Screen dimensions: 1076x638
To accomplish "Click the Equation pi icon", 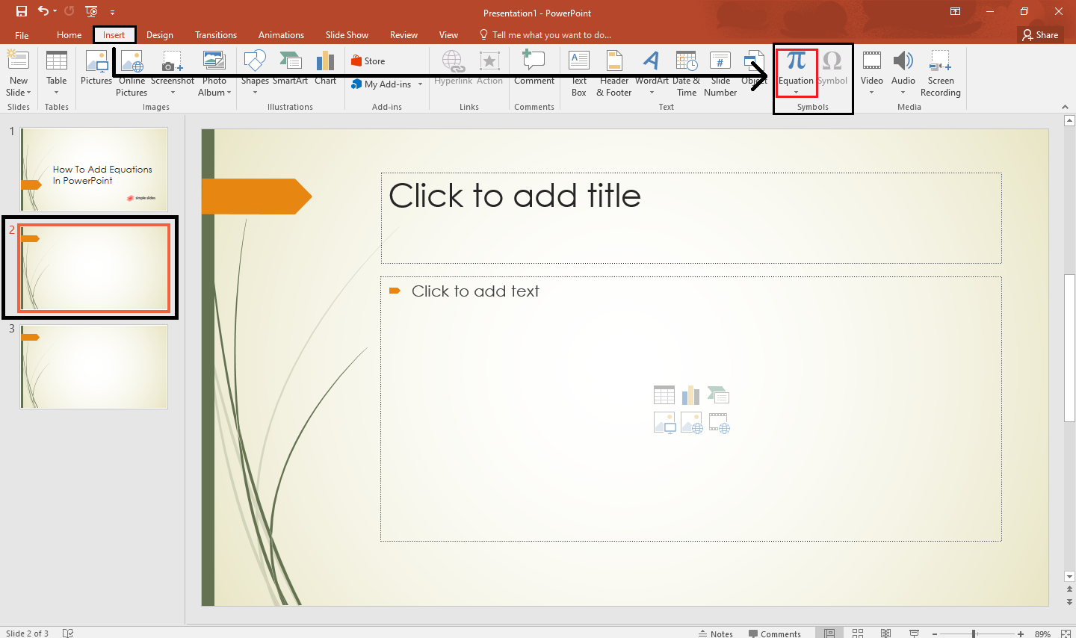I will (796, 62).
